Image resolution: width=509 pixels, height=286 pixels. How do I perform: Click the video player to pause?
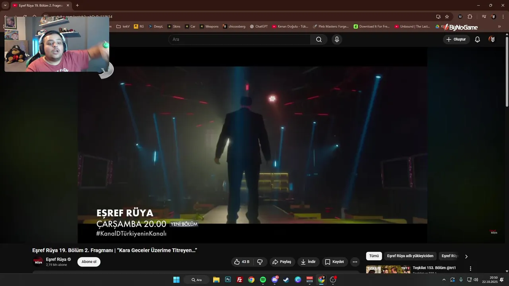click(253, 145)
